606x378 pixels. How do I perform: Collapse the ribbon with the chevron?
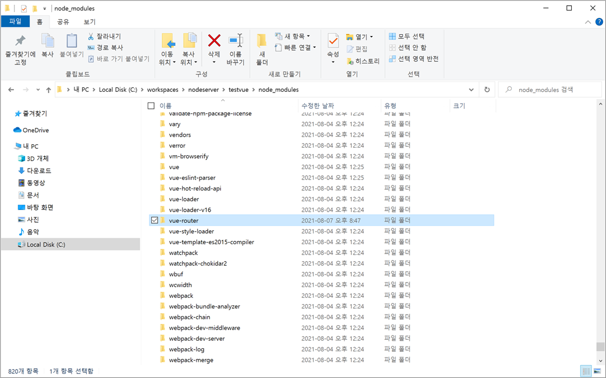(588, 22)
